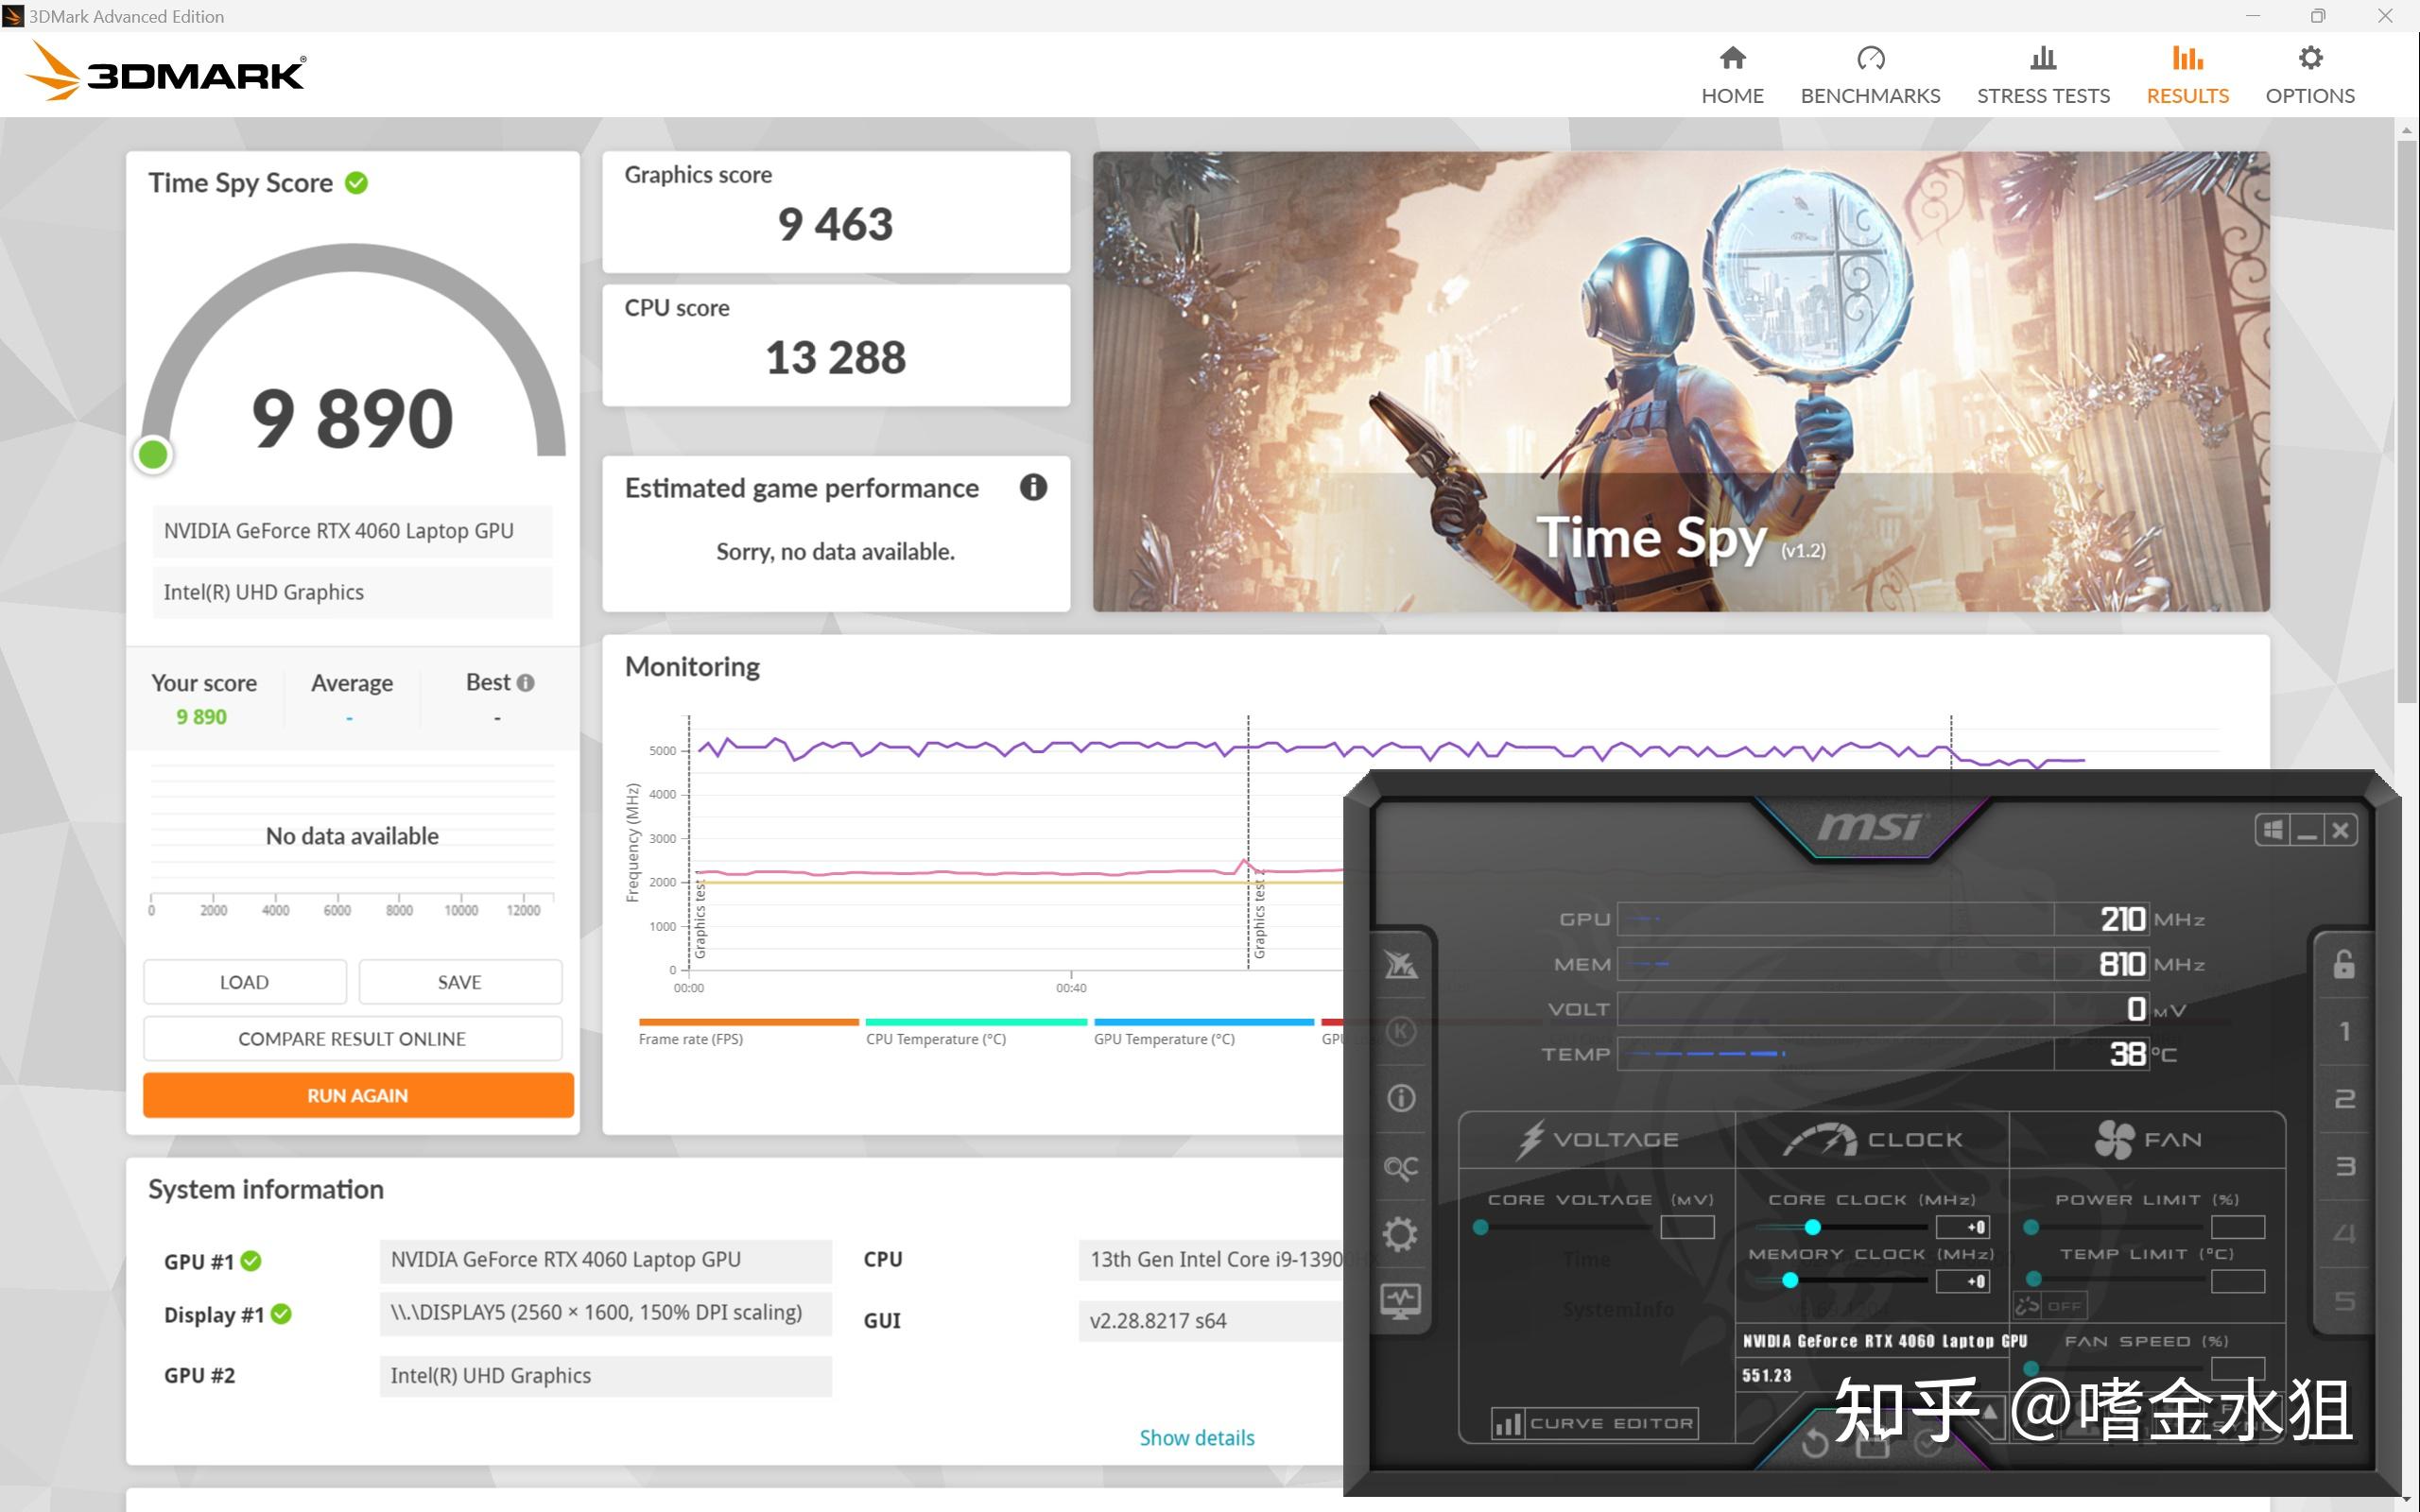
Task: Open MSI Afterburner settings gear
Action: pos(1400,1234)
